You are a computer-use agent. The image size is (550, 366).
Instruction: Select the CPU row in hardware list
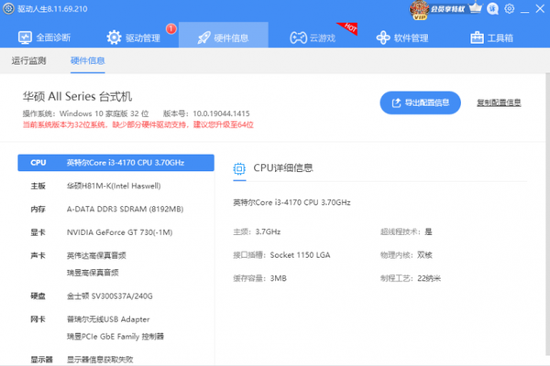115,163
